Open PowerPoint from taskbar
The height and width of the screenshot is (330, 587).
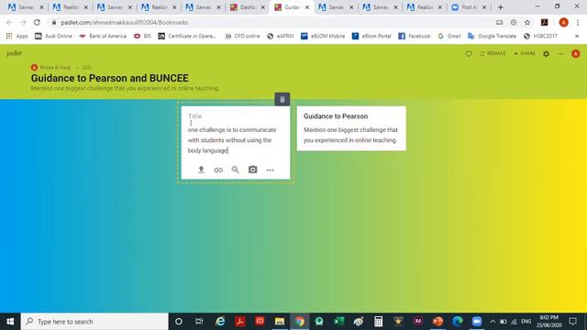tap(437, 322)
